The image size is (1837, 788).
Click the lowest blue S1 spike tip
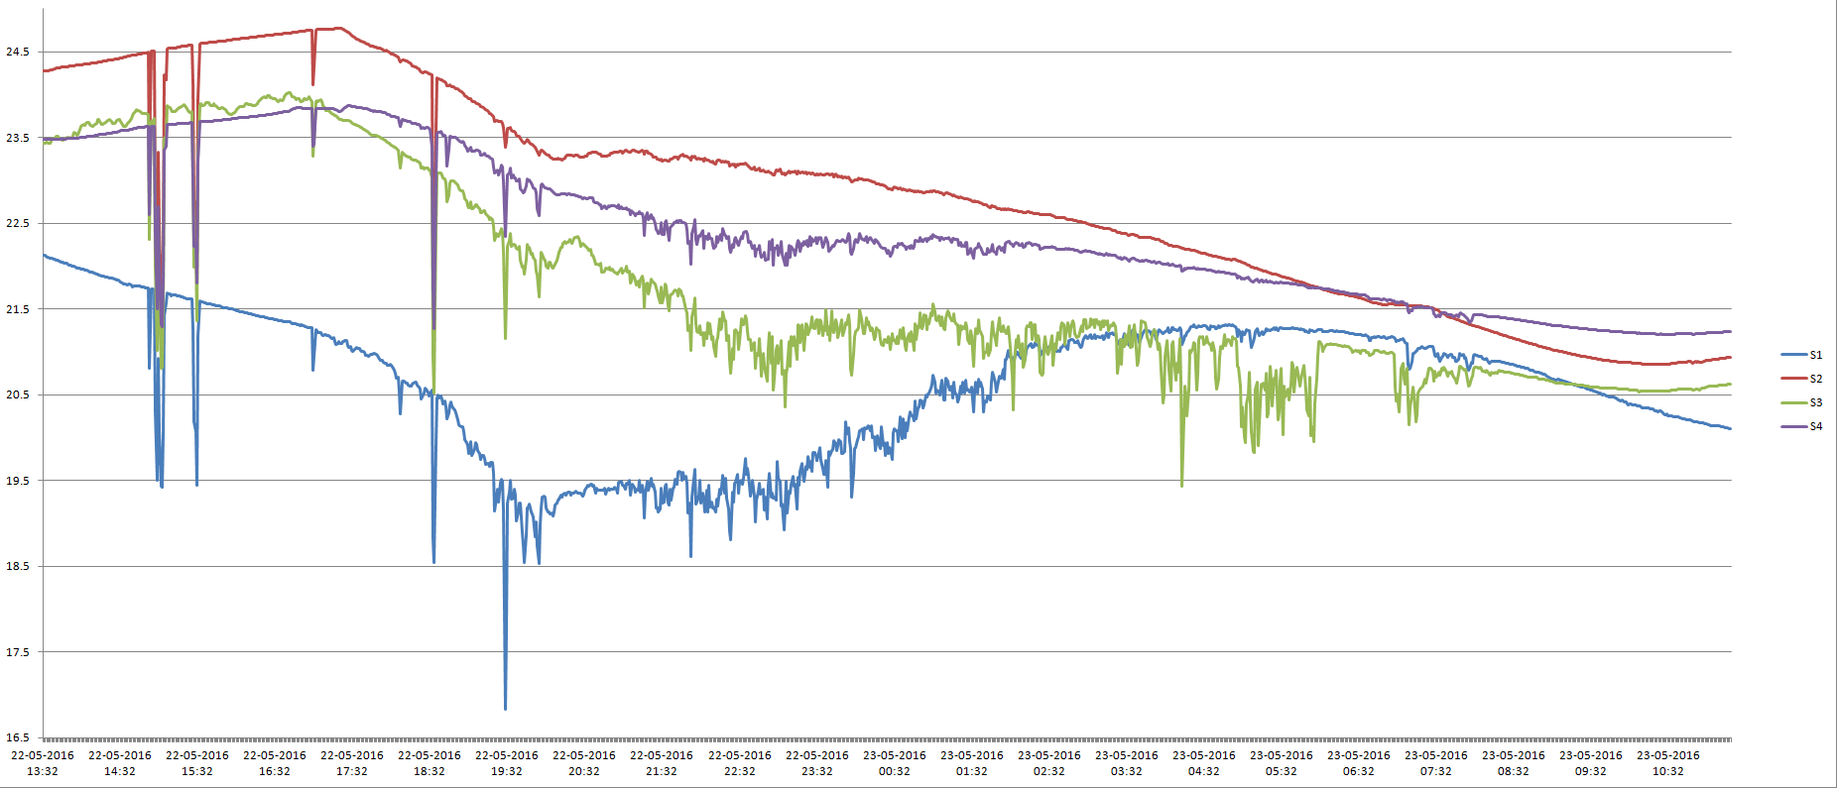click(x=505, y=708)
